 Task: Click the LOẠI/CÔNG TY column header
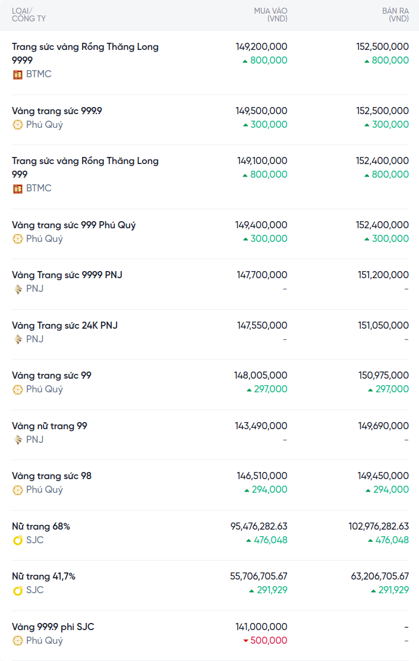29,15
